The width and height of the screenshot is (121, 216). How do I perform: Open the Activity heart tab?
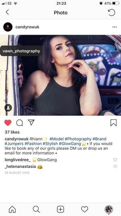84,209
